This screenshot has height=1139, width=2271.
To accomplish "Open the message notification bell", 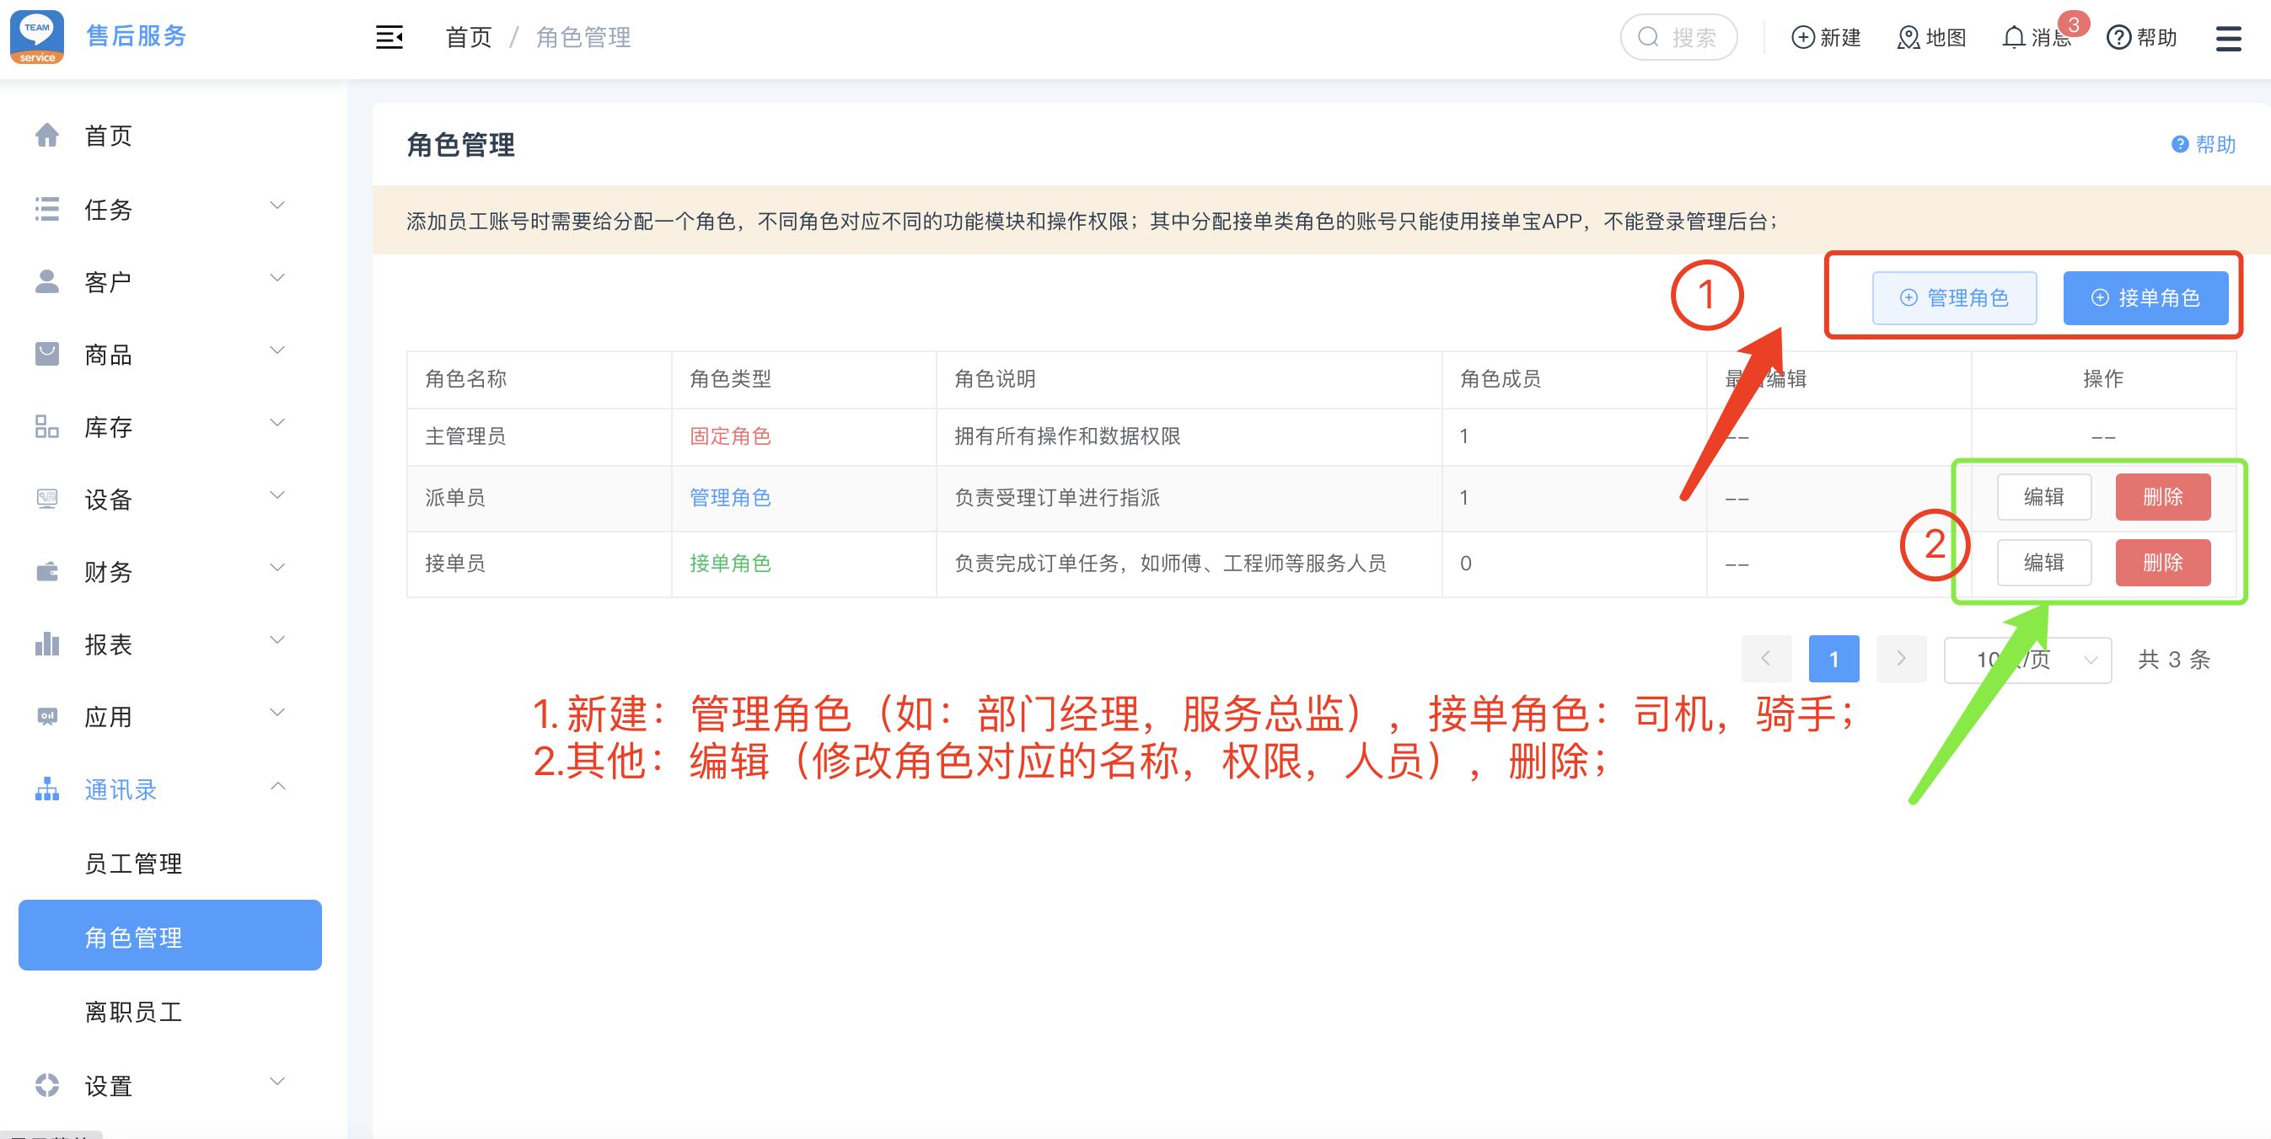I will tap(2014, 37).
